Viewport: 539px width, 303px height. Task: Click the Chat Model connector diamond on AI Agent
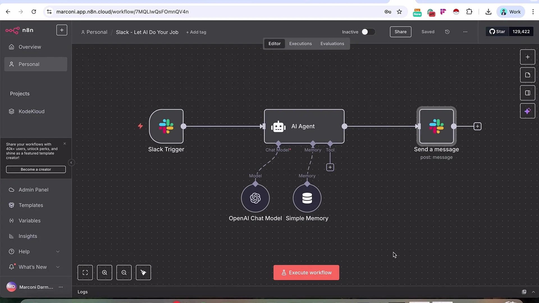pyautogui.click(x=278, y=144)
